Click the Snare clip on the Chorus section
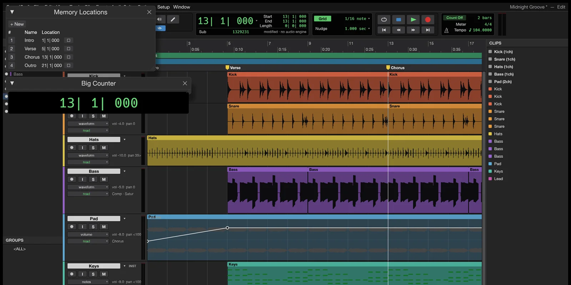Image resolution: width=571 pixels, height=285 pixels. coord(435,119)
